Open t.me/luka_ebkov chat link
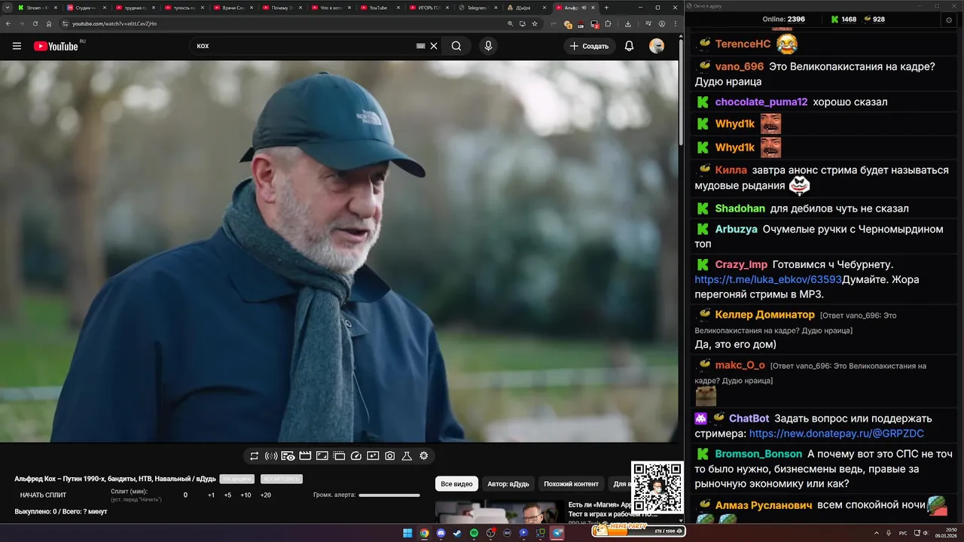The width and height of the screenshot is (964, 542). [x=768, y=279]
